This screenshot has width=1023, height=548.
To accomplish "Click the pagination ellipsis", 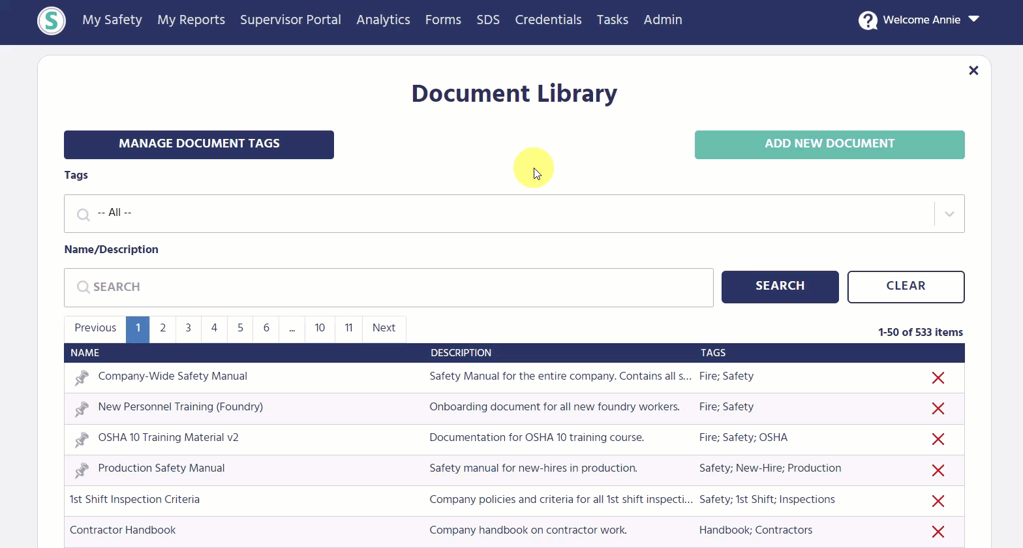I will (x=292, y=329).
